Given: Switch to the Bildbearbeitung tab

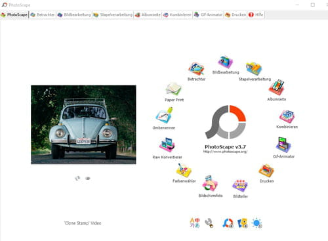Looking at the screenshot, I should coord(74,14).
